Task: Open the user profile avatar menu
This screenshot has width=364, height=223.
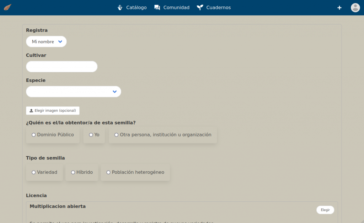Action: click(355, 8)
